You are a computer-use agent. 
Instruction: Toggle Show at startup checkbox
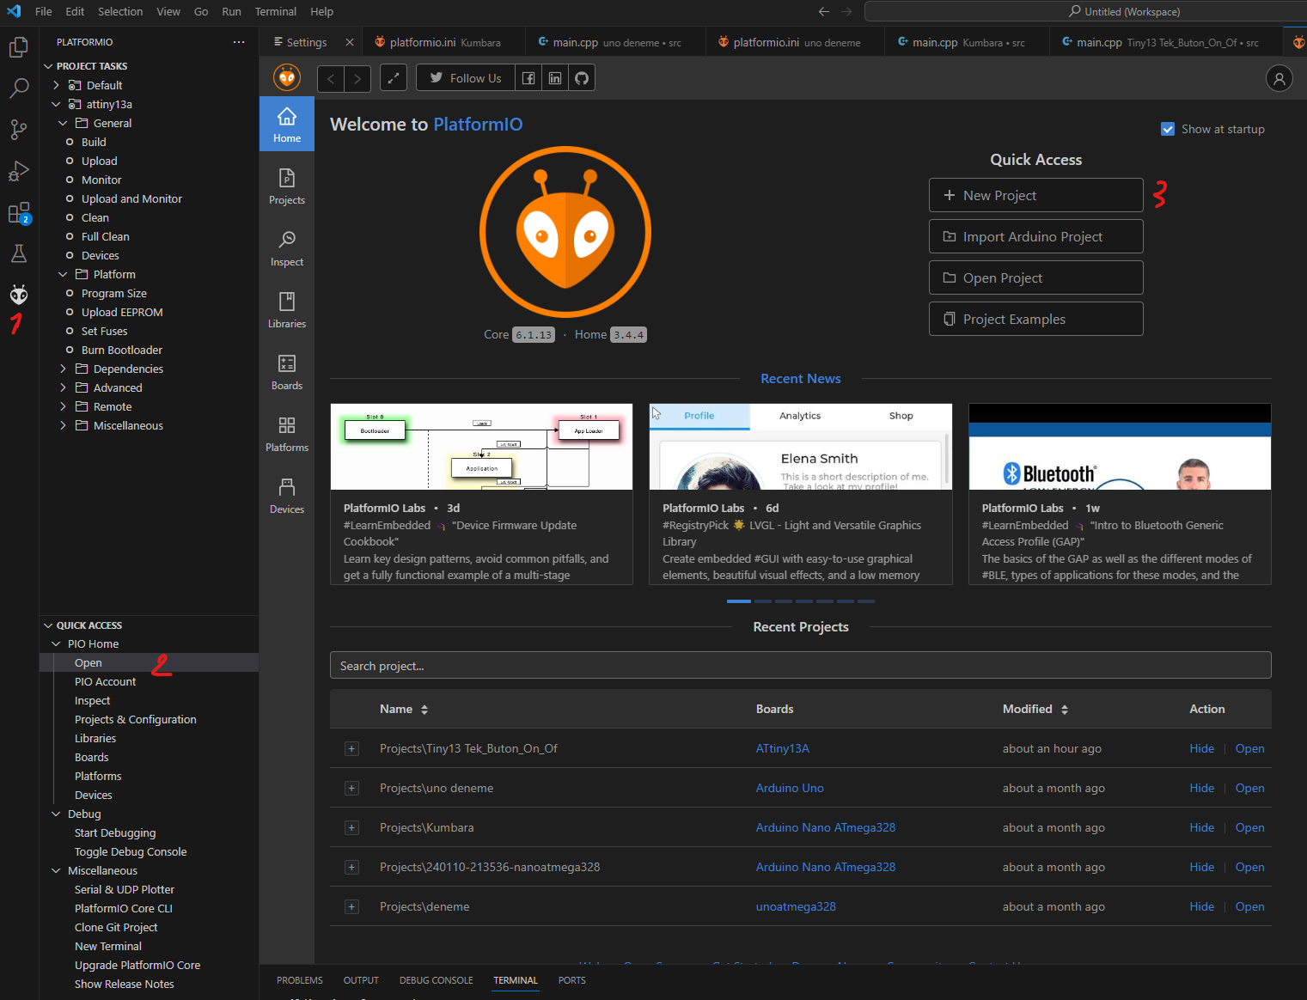pos(1168,129)
